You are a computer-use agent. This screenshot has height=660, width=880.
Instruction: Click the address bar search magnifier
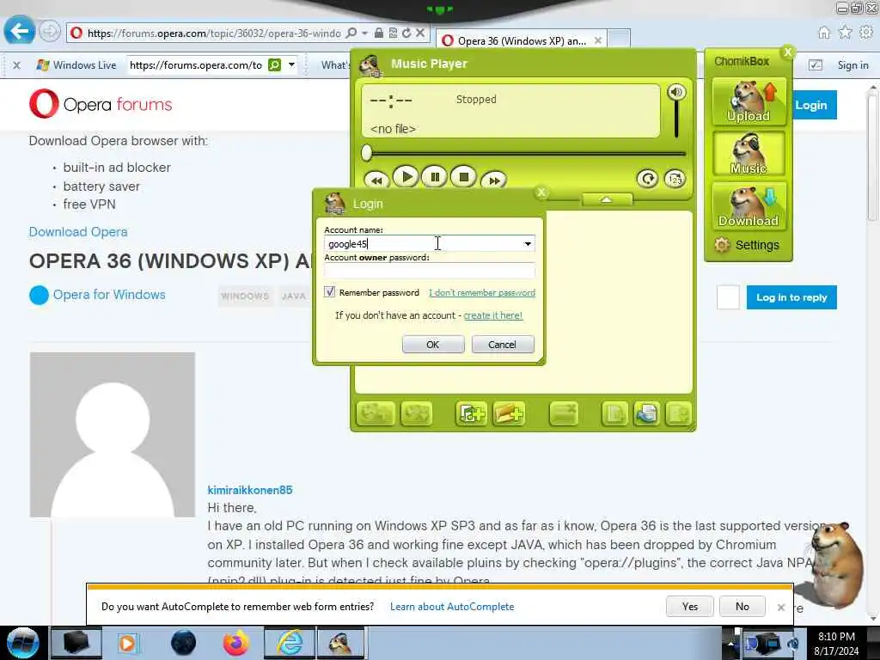[x=351, y=34]
